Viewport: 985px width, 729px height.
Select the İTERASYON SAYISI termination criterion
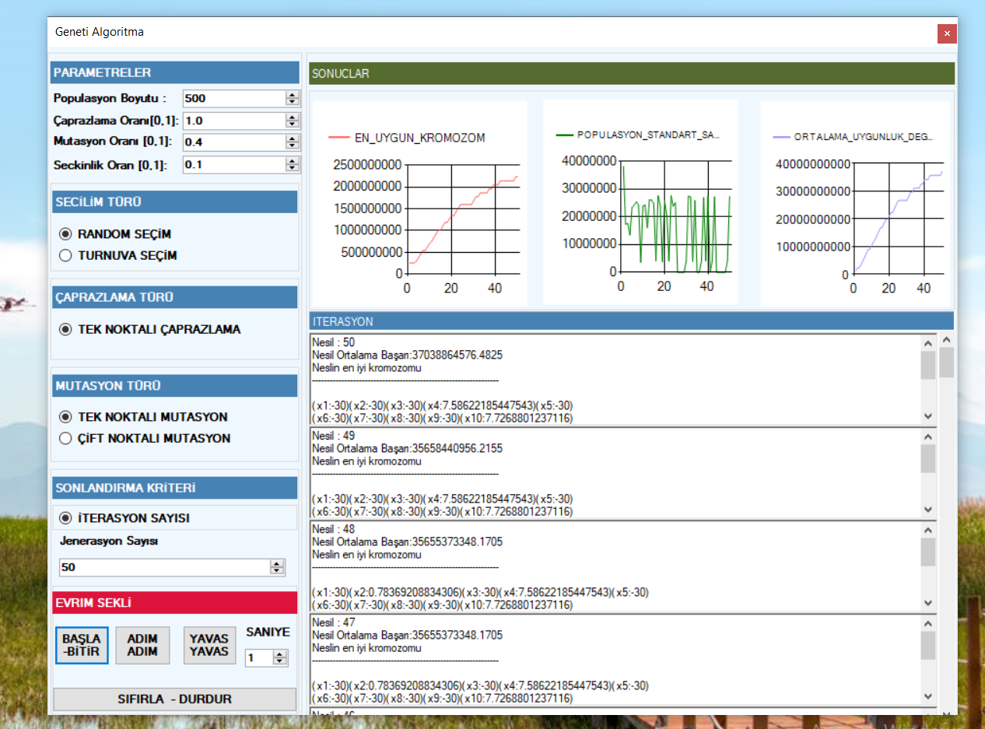pos(65,518)
